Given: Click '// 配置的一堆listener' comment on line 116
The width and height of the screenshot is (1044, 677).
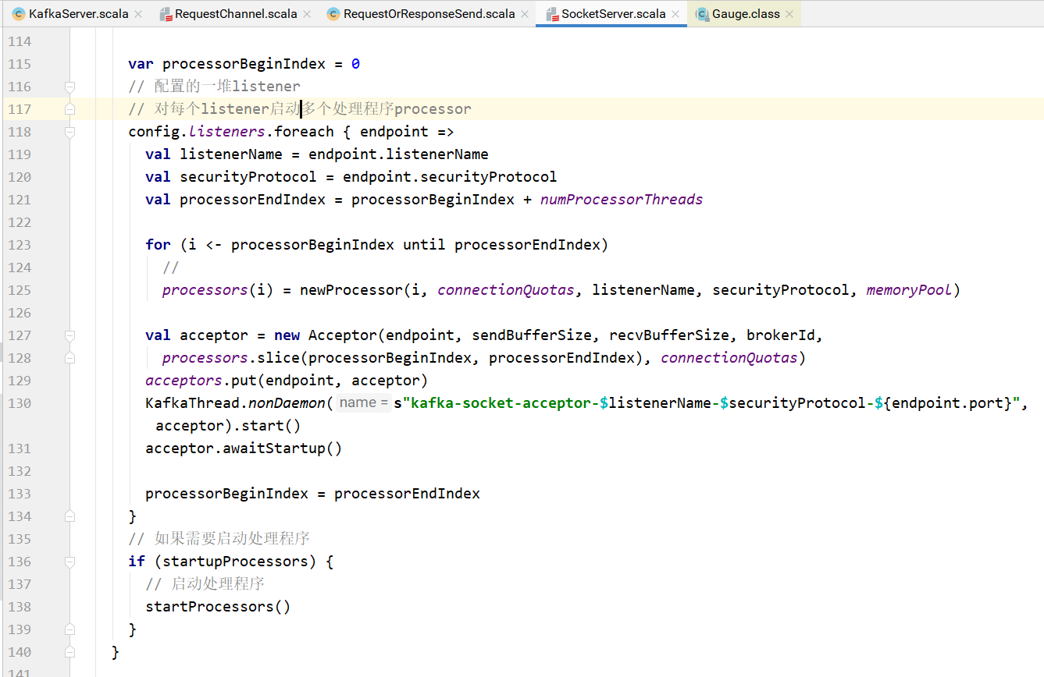Looking at the screenshot, I should [x=215, y=87].
